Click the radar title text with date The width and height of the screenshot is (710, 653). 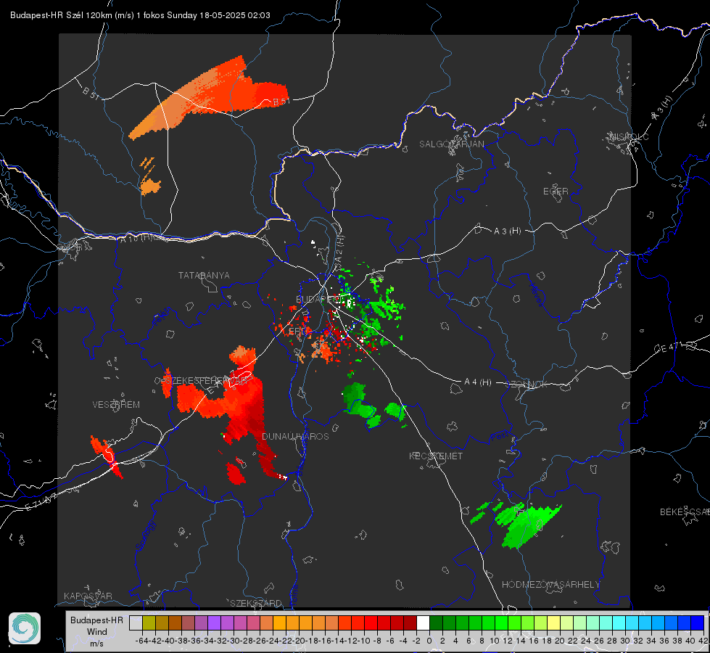[141, 15]
